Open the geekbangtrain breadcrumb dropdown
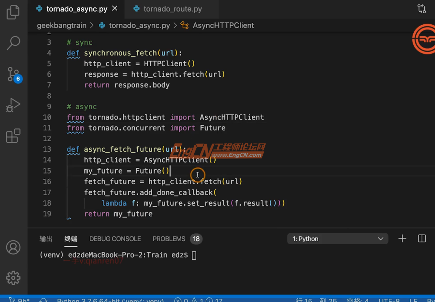 pos(62,25)
